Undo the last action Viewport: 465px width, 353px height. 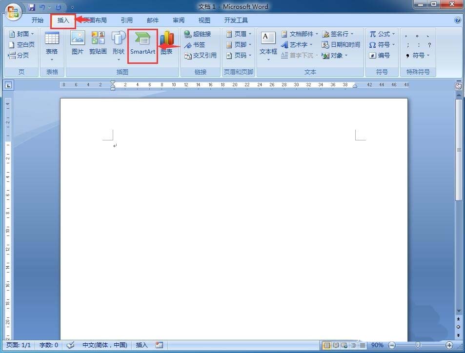42,7
